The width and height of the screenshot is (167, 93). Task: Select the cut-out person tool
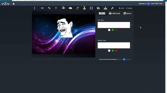[x=77, y=8]
